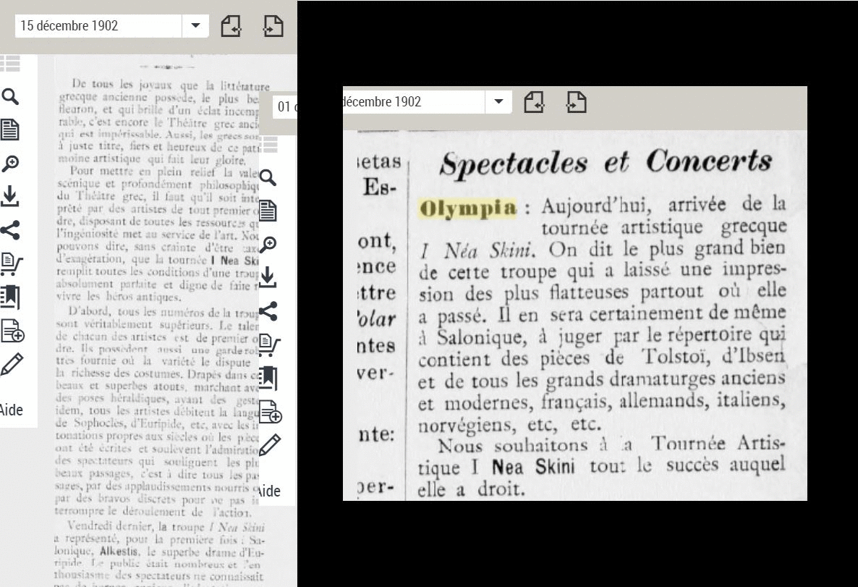
Task: Go to next page in 15 décembre viewer
Action: click(273, 26)
